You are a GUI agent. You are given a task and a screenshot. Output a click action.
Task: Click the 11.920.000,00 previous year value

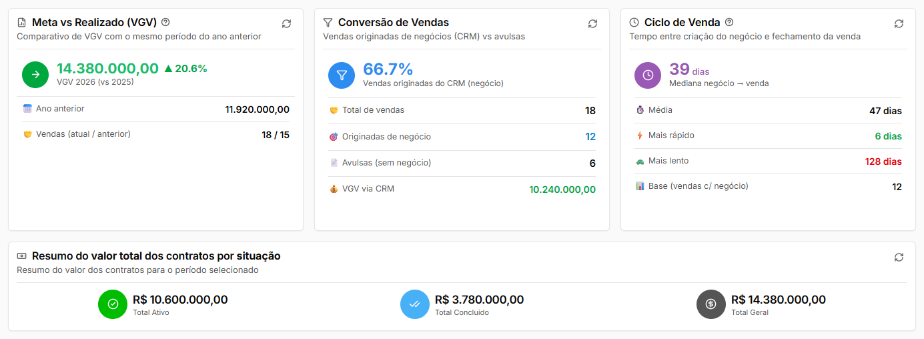(x=258, y=109)
